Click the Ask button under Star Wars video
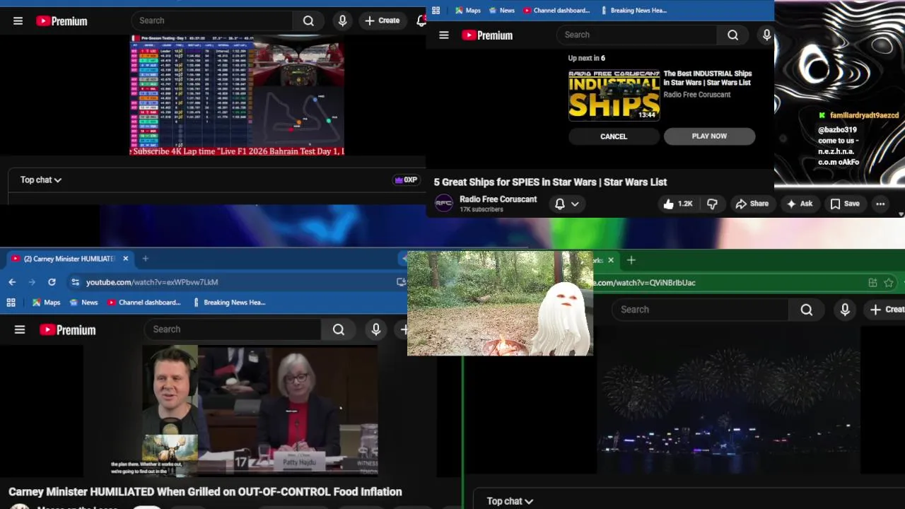 tap(799, 204)
